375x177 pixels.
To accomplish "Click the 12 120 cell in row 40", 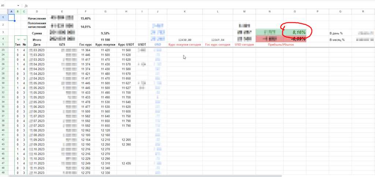I will pos(105,131).
